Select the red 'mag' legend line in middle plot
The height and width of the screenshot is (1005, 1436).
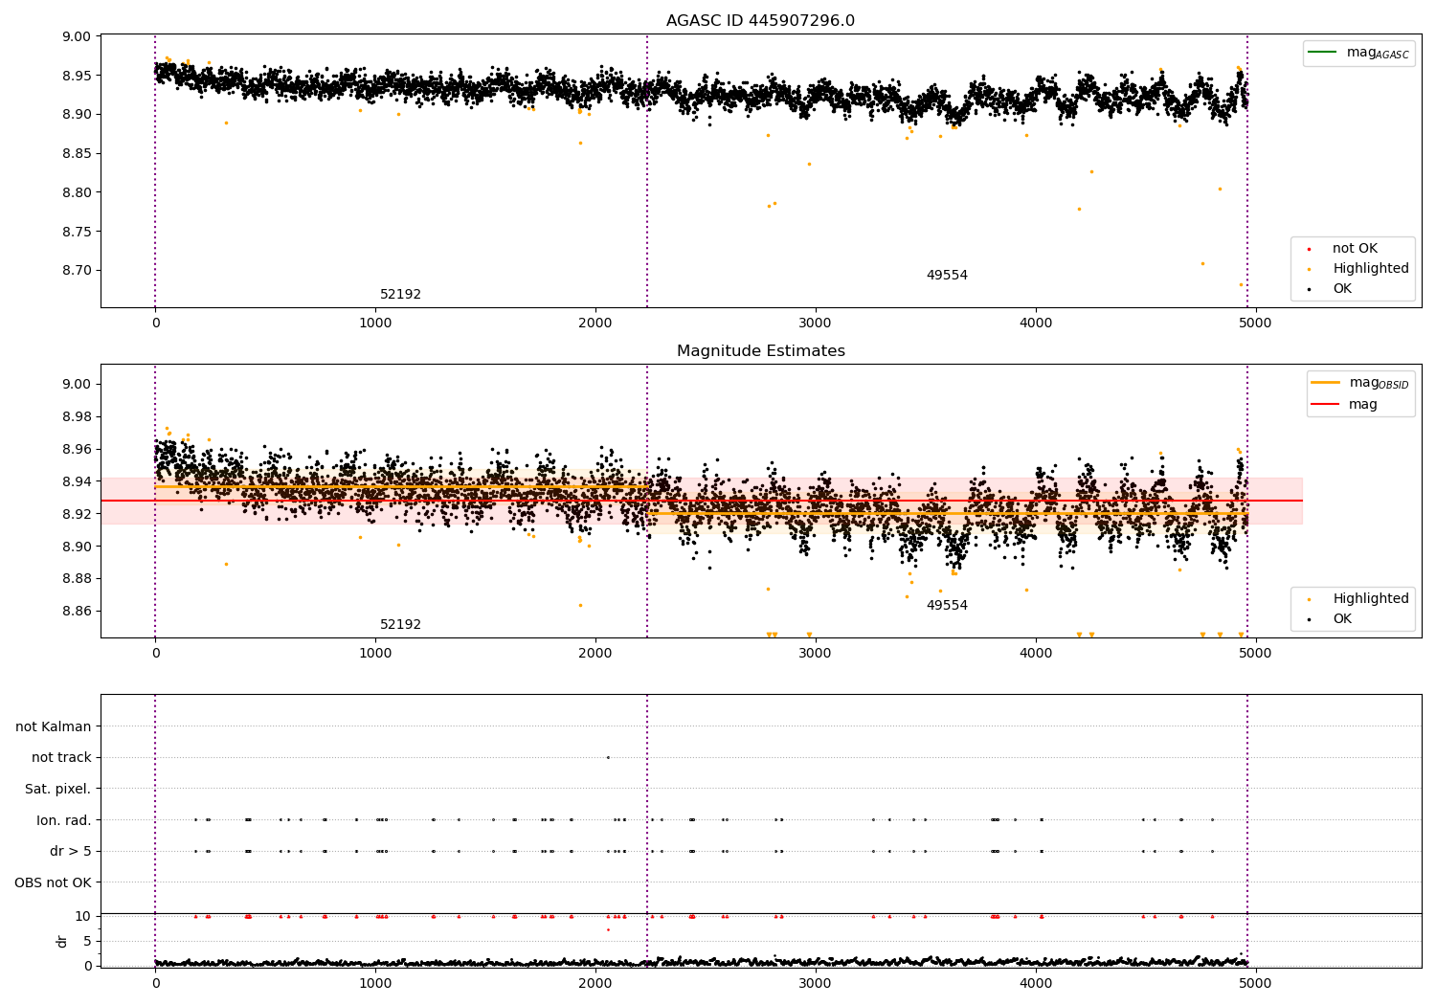tap(1326, 405)
